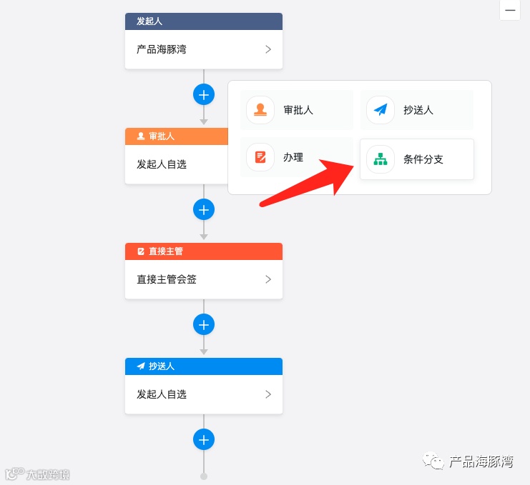Expand the 直接主管会签 chevron arrow

(268, 279)
